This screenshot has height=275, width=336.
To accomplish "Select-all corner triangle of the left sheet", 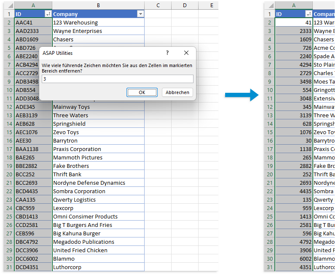I will coord(9,5).
